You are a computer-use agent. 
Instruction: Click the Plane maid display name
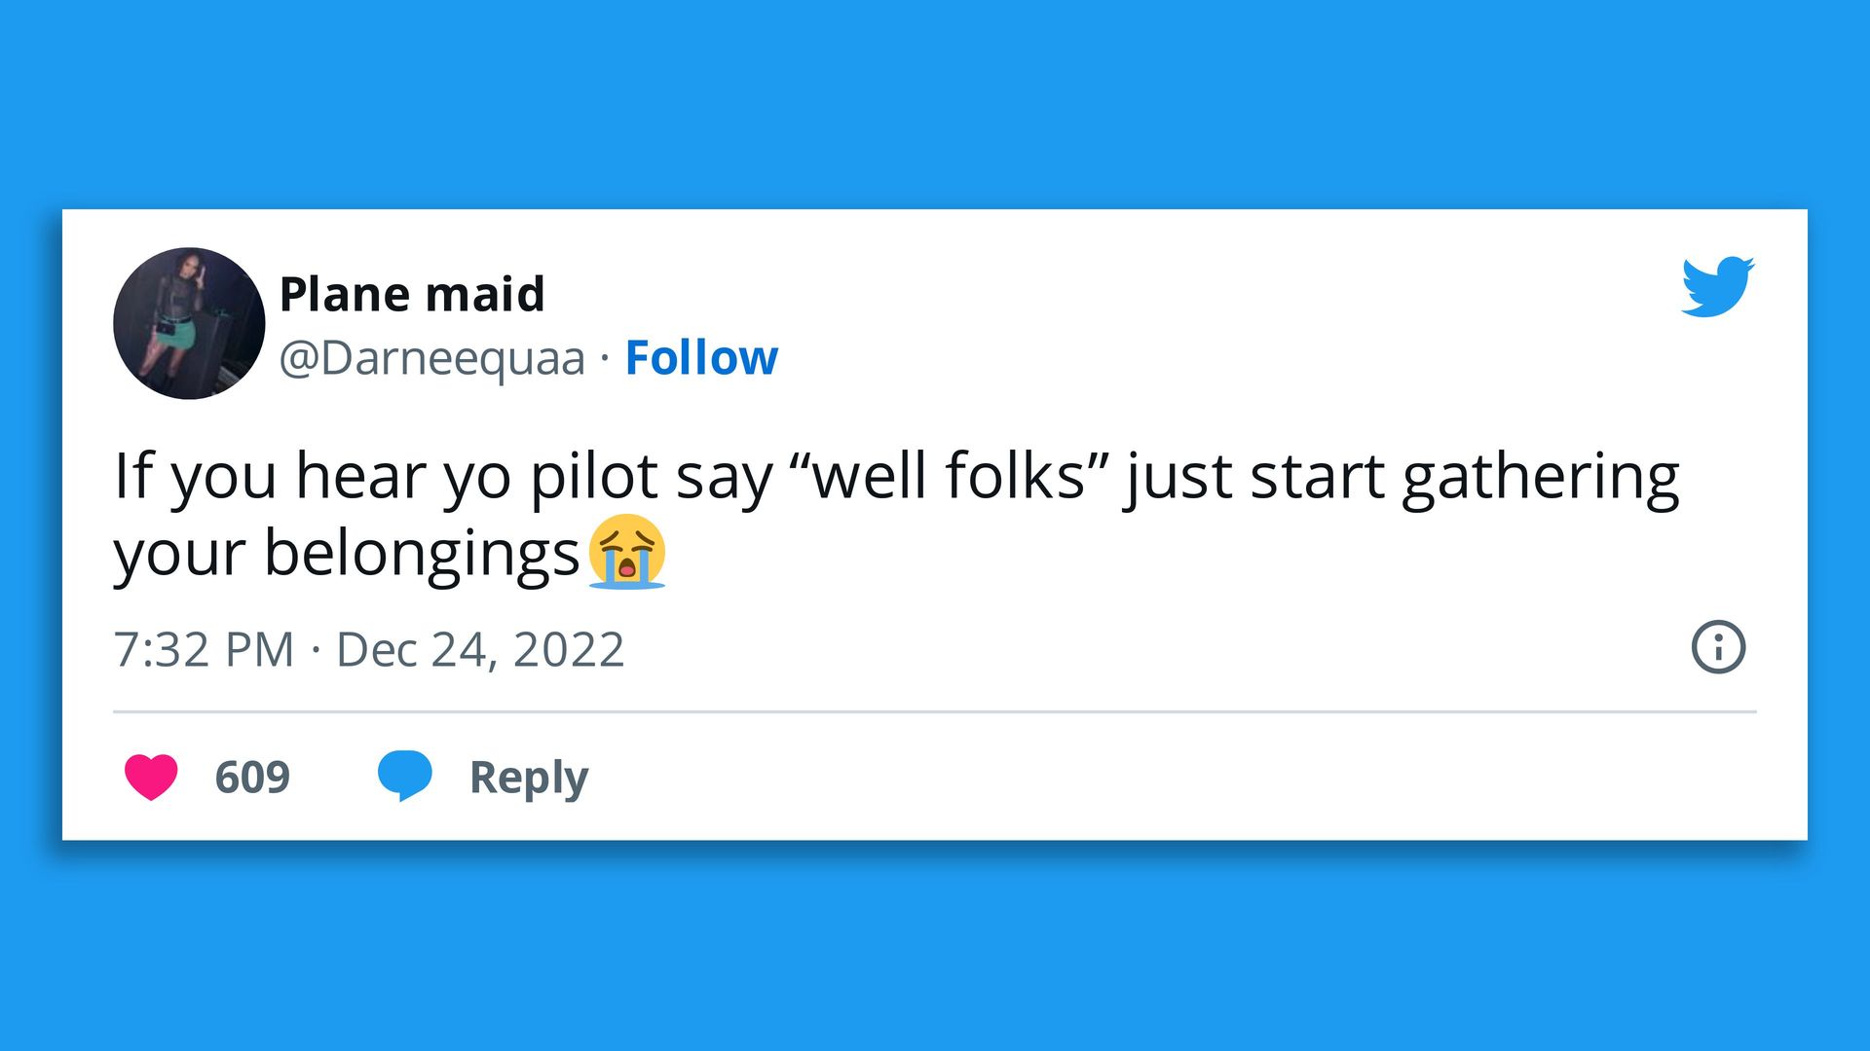[x=412, y=294]
